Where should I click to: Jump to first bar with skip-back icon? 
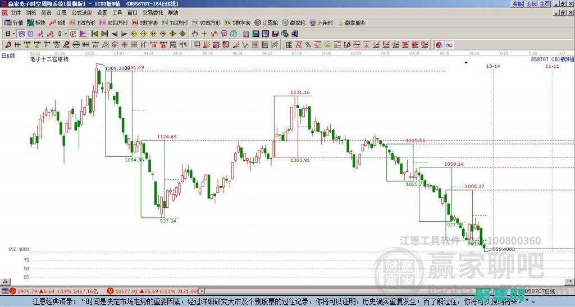click(x=94, y=34)
